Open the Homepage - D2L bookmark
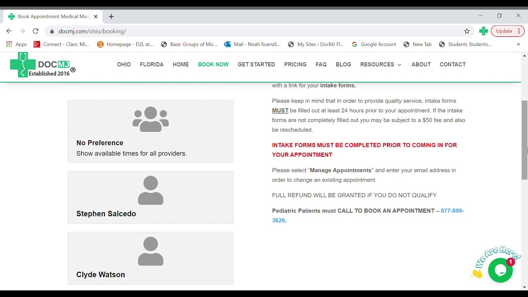This screenshot has width=528, height=297. pyautogui.click(x=125, y=44)
